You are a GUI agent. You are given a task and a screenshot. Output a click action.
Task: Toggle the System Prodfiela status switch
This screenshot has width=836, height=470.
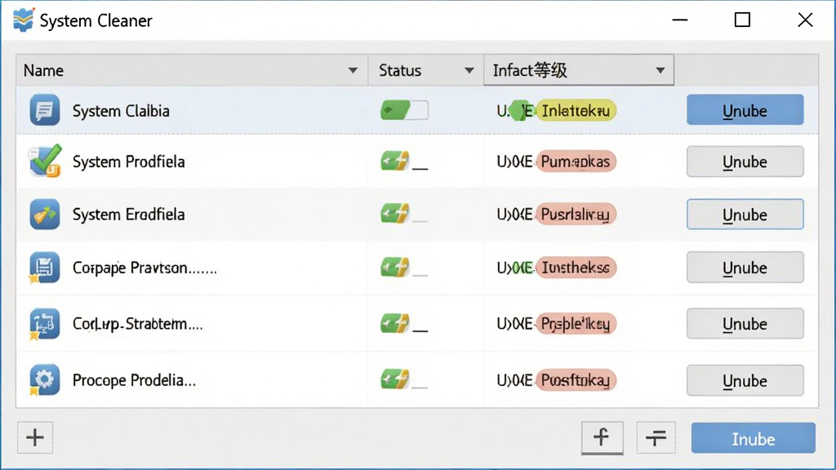tap(404, 162)
